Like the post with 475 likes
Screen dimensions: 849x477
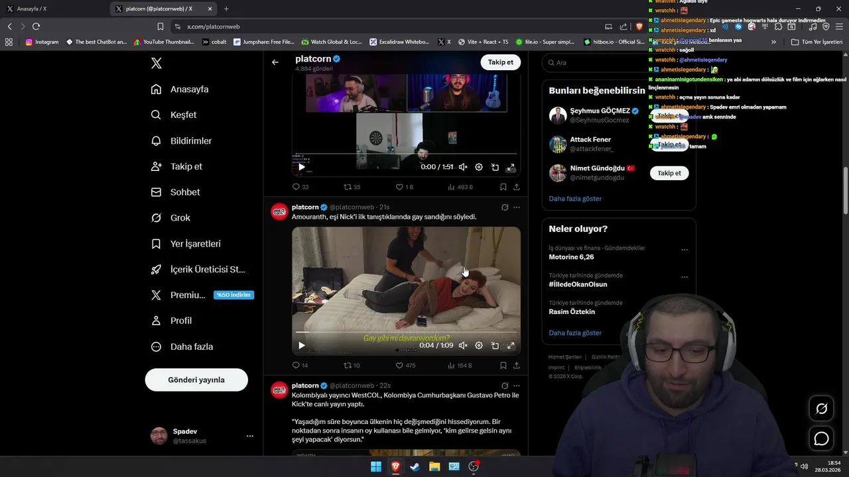coord(405,365)
